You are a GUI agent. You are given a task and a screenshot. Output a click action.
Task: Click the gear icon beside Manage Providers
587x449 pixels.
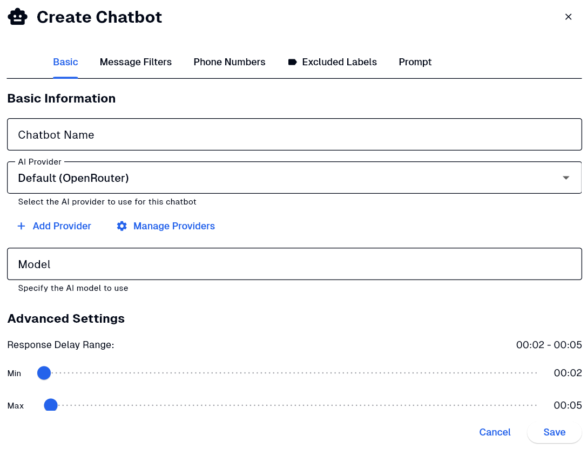coord(122,226)
